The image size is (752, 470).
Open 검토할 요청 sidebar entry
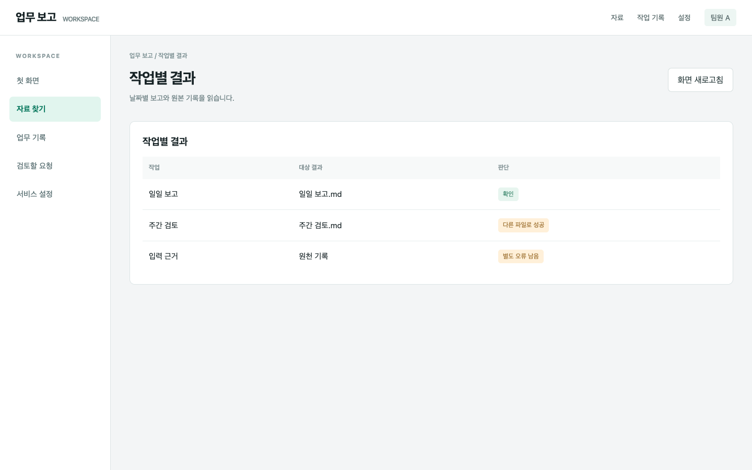55,166
